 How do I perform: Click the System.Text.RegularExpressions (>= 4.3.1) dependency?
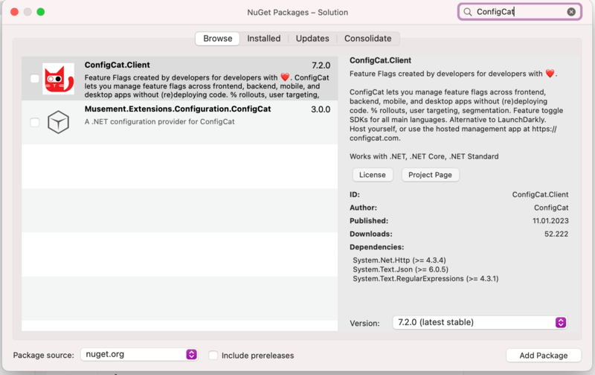coord(425,278)
